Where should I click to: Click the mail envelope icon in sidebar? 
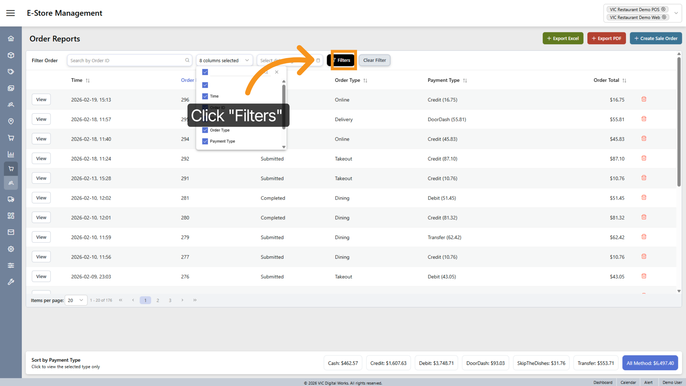(11, 232)
